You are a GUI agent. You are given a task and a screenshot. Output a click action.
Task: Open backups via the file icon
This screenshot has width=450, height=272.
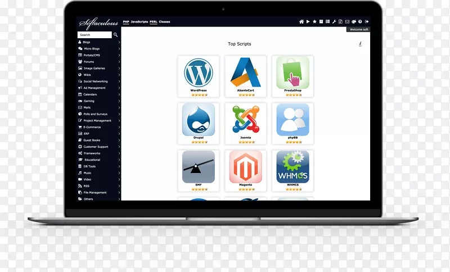click(340, 21)
